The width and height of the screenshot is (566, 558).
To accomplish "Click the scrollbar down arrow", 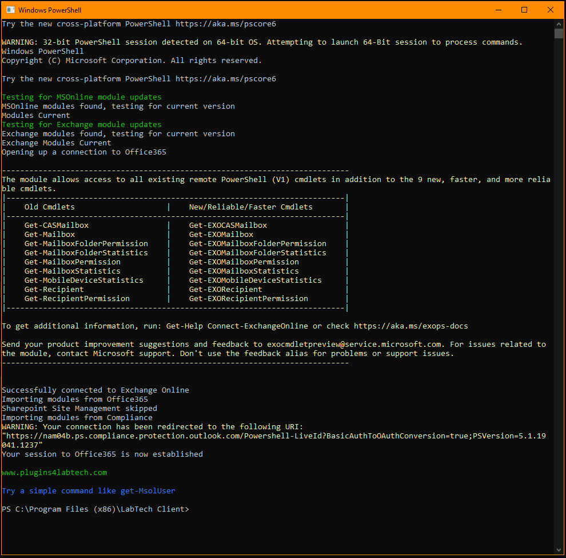I will 559,549.
